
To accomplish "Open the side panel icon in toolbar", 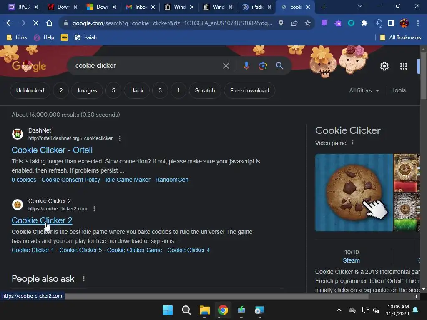I will pos(391,23).
